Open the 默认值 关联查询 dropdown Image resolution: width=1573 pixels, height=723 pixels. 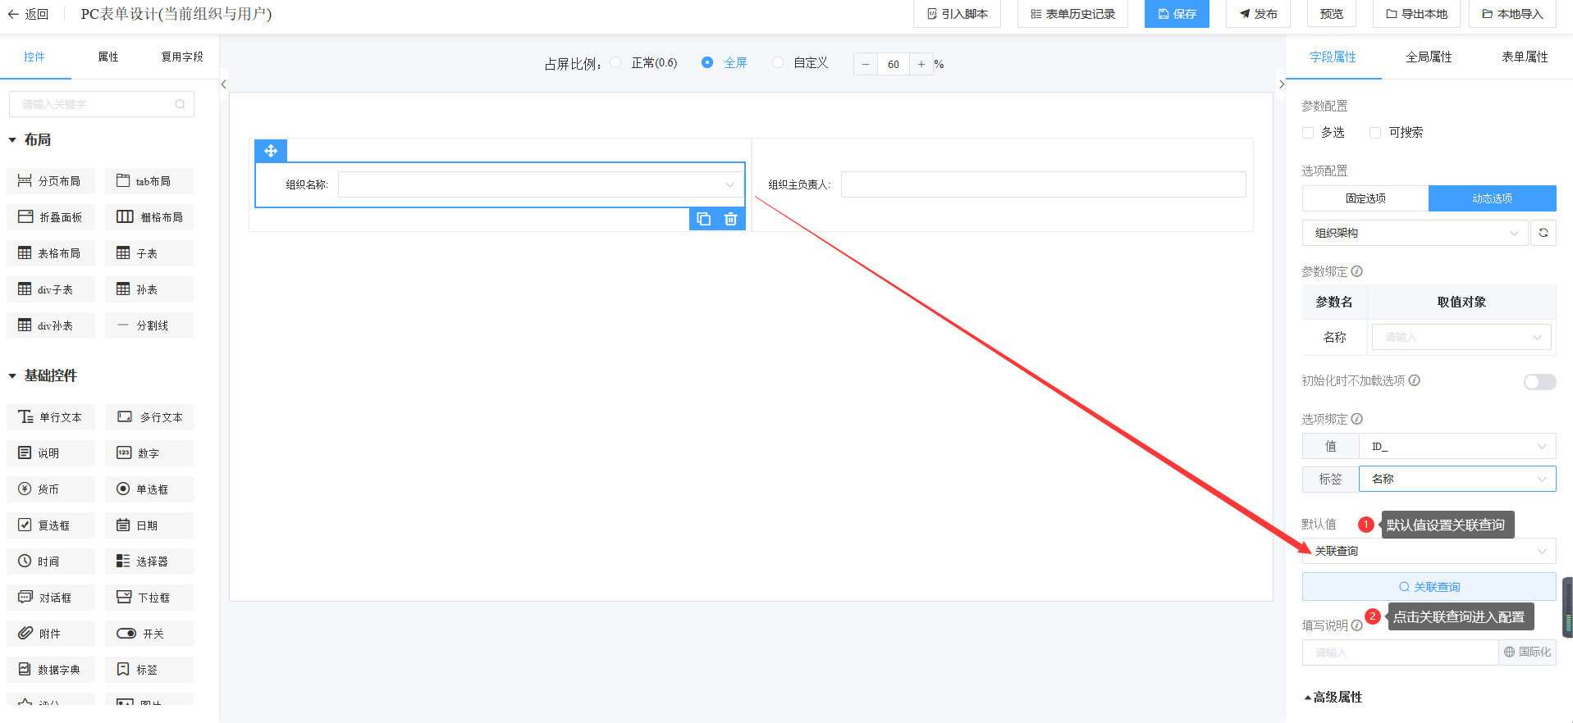click(x=1428, y=551)
